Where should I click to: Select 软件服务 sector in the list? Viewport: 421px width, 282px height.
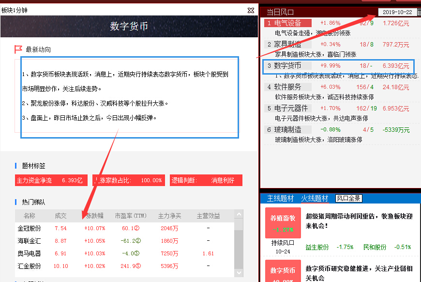click(287, 87)
